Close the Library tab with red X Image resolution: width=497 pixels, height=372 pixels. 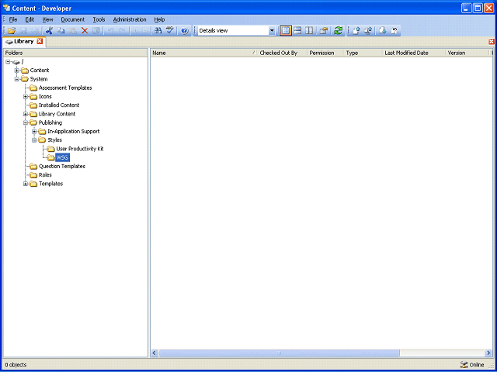[x=40, y=41]
